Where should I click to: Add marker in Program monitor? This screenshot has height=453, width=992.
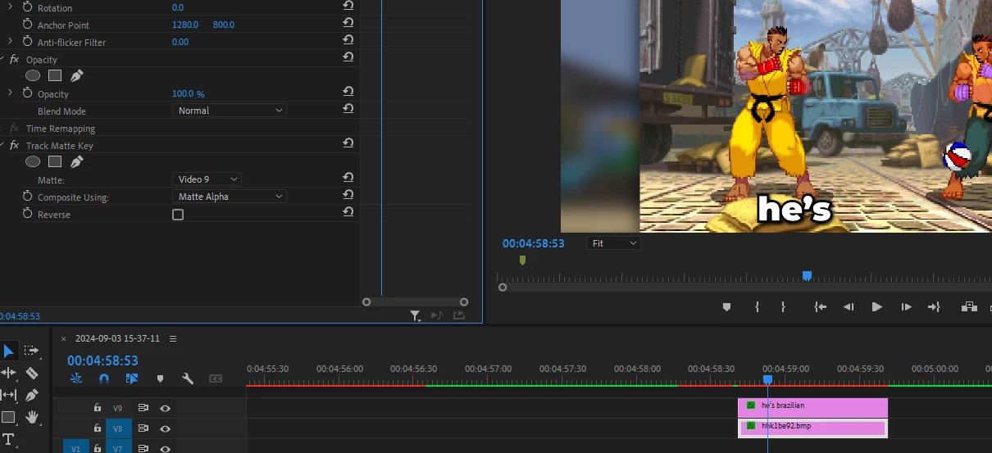click(726, 307)
